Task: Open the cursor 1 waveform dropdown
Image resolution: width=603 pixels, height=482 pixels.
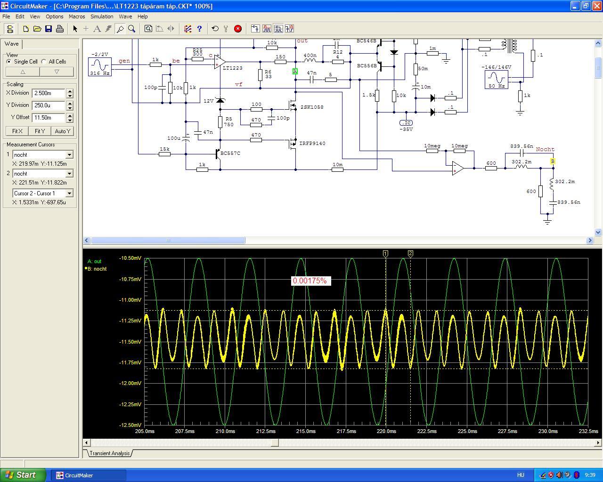Action: tap(69, 155)
